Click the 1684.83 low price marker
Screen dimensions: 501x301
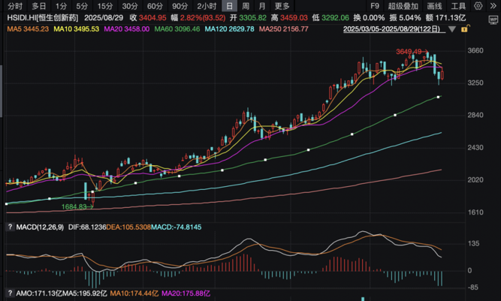click(x=74, y=207)
